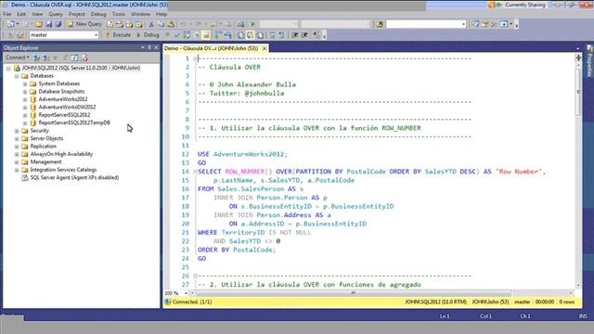Click the Query Options icon

point(197,35)
